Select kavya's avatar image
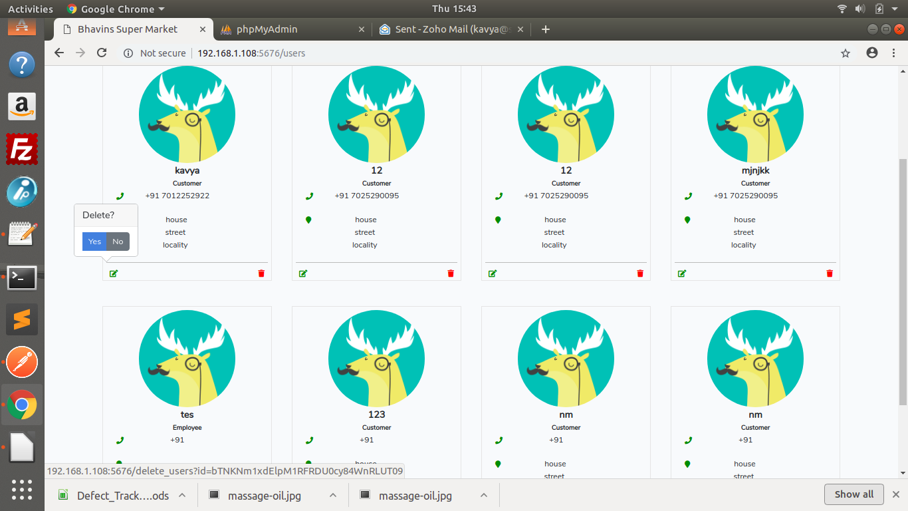Viewport: 908px width, 511px height. click(x=187, y=114)
